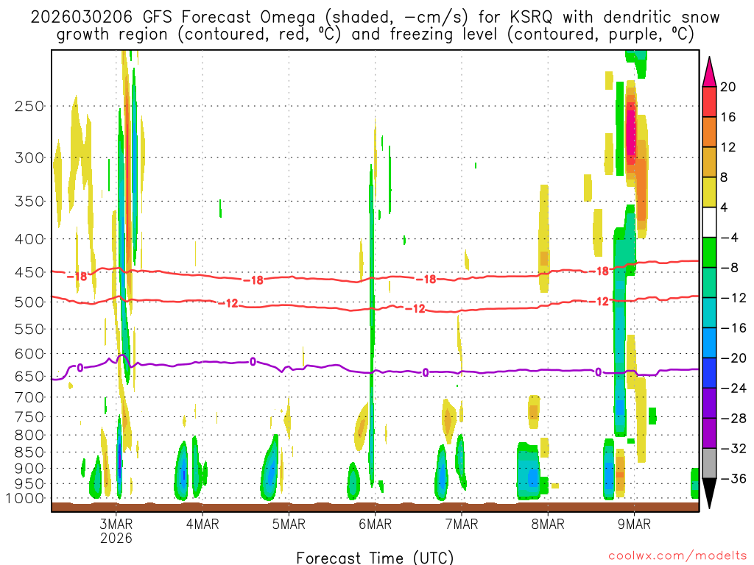Click the 3MAR 2026 time axis label

click(116, 530)
